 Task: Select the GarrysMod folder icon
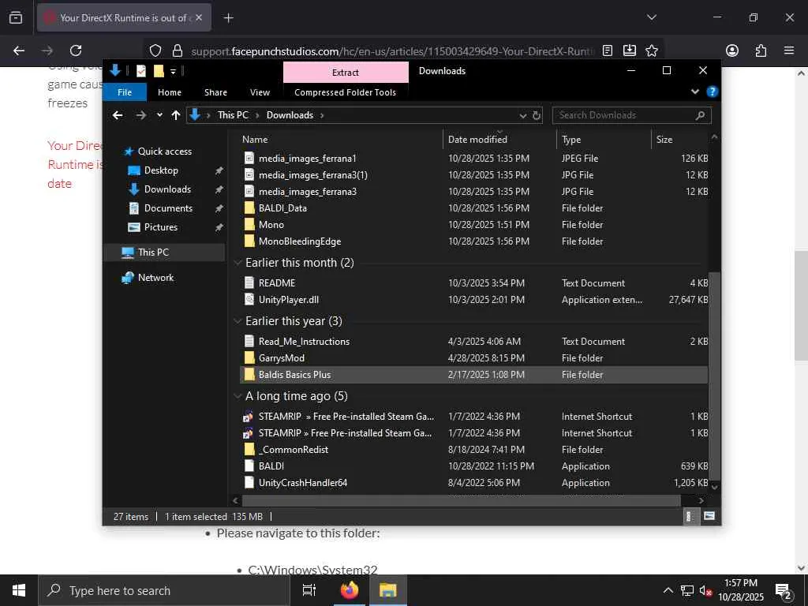249,357
